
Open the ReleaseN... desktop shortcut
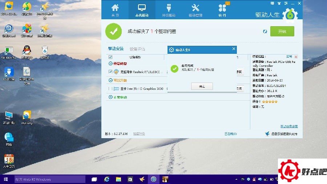click(9, 51)
